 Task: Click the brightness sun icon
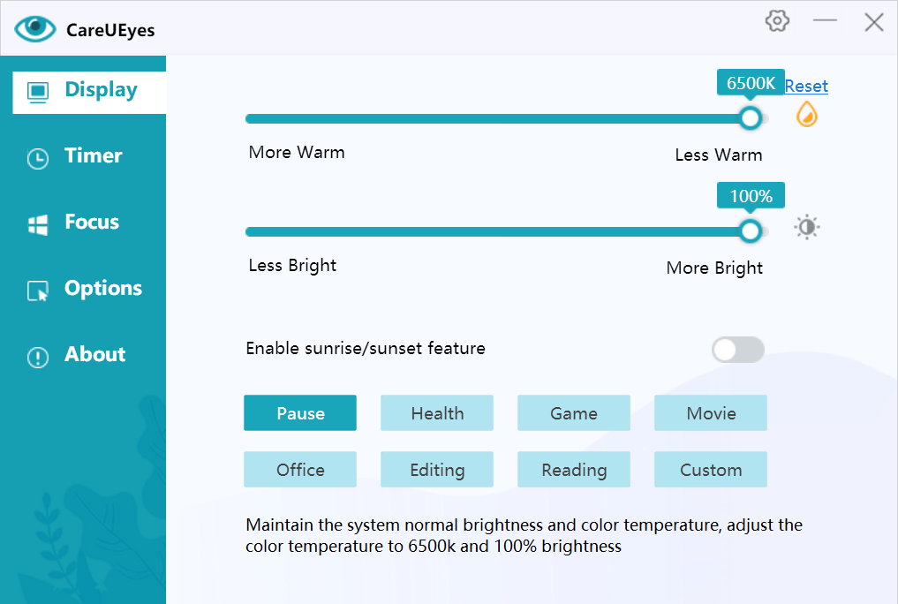[x=807, y=228]
